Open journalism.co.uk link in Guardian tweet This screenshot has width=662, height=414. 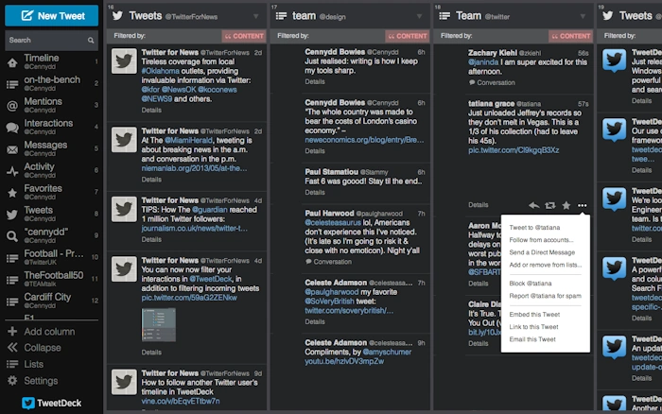click(x=195, y=229)
